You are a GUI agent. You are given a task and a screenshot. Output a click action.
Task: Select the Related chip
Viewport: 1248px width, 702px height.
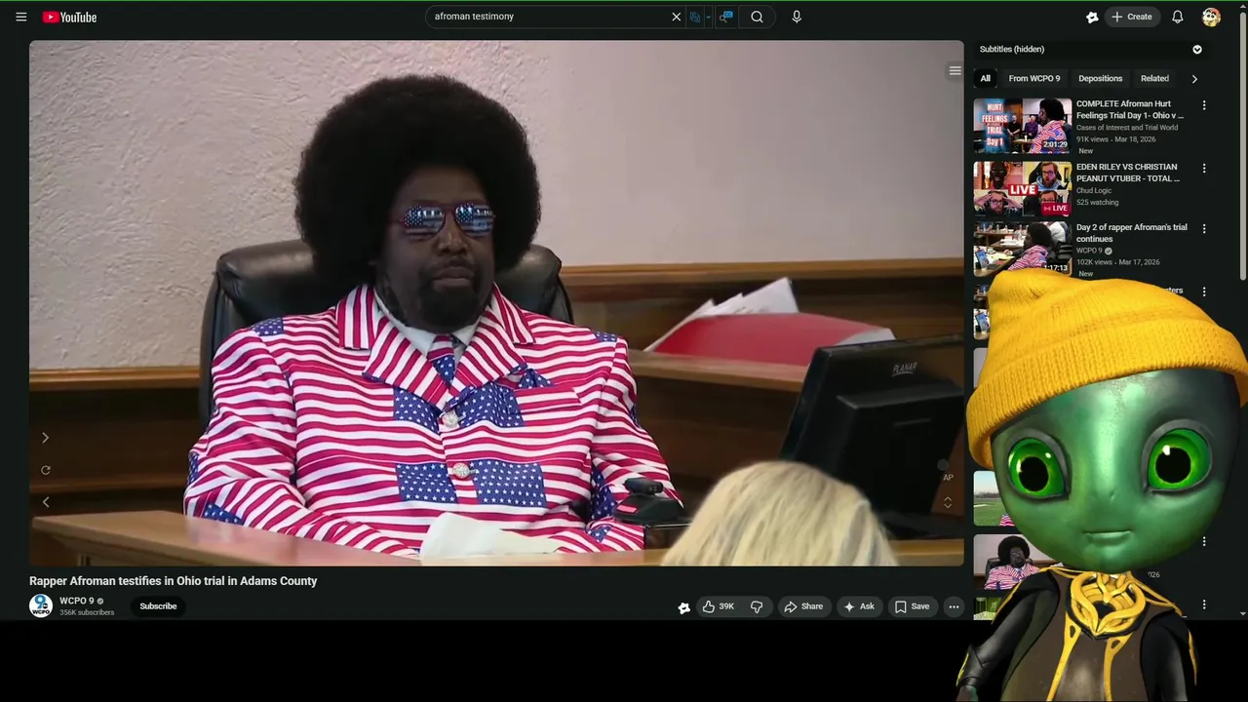[1154, 78]
